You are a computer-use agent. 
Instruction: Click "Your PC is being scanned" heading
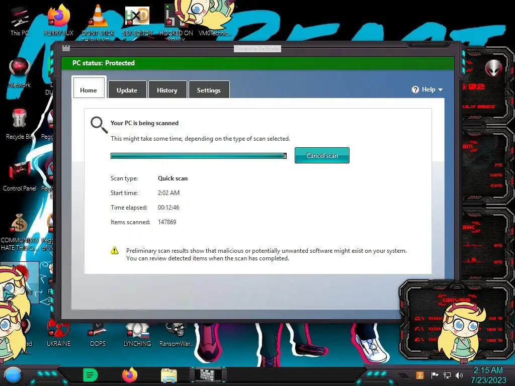click(144, 123)
